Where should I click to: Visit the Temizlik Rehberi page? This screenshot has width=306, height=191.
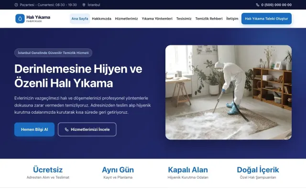[x=209, y=19]
